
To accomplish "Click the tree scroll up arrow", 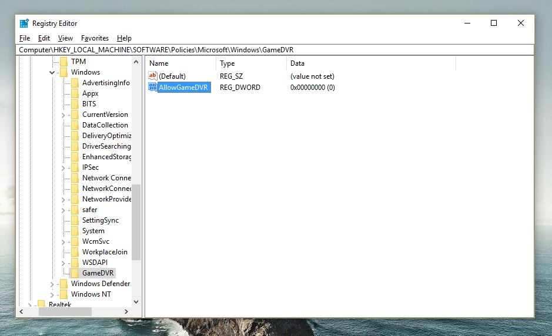I will pos(136,62).
